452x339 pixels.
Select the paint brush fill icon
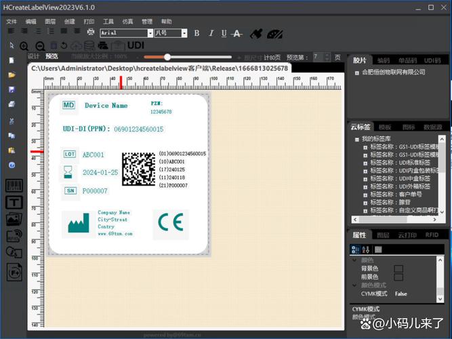click(256, 33)
